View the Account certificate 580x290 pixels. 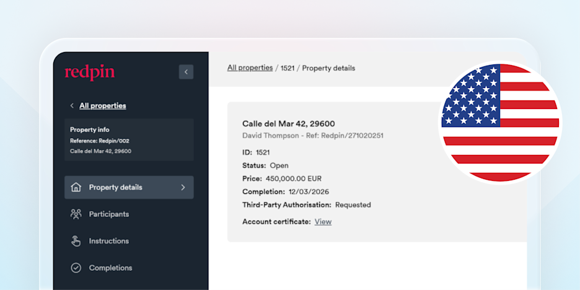pyautogui.click(x=323, y=222)
